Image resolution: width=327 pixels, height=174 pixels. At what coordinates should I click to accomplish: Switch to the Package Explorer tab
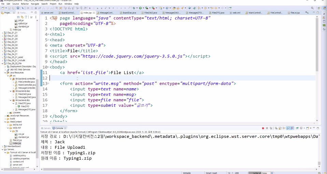[22, 13]
